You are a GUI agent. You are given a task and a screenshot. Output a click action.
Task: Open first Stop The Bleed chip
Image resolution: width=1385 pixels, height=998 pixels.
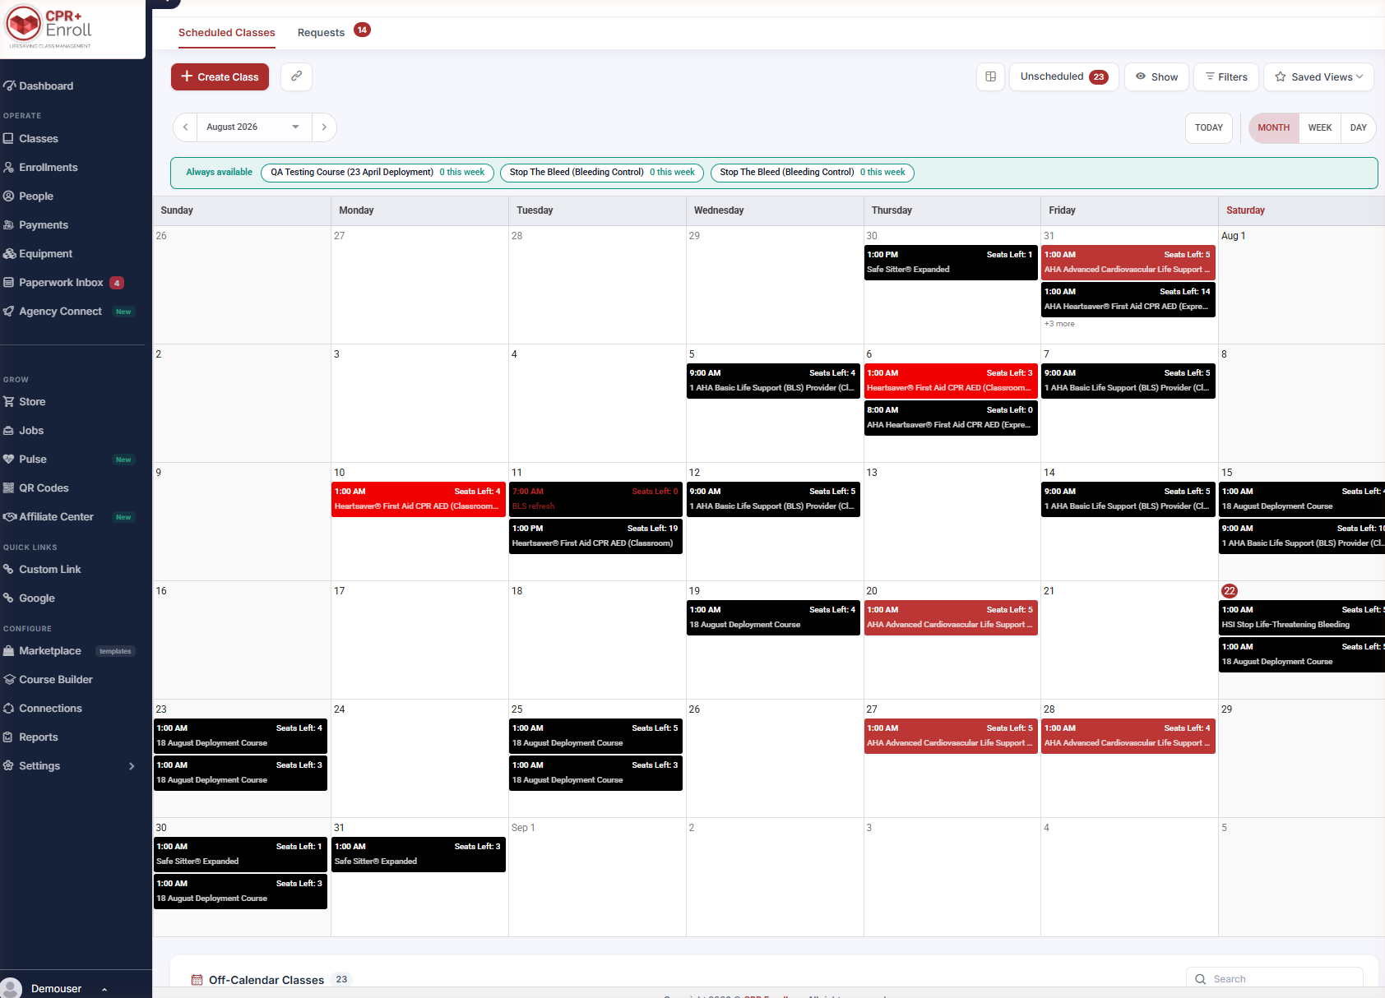tap(602, 172)
